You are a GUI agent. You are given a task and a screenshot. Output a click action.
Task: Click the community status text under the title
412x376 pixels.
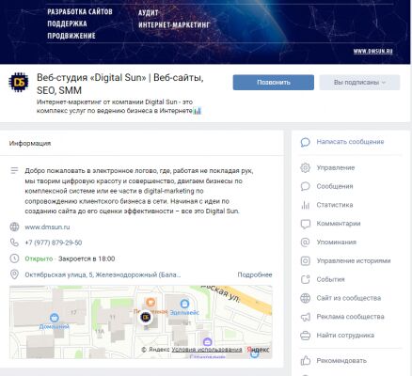tap(119, 106)
